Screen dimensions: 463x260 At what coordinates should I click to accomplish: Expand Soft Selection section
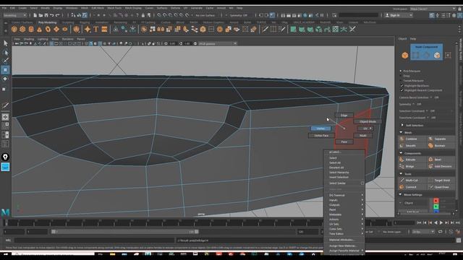pyautogui.click(x=402, y=125)
